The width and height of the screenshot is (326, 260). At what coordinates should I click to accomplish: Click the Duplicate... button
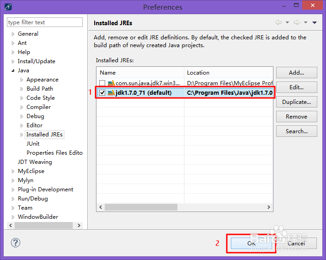tap(296, 102)
